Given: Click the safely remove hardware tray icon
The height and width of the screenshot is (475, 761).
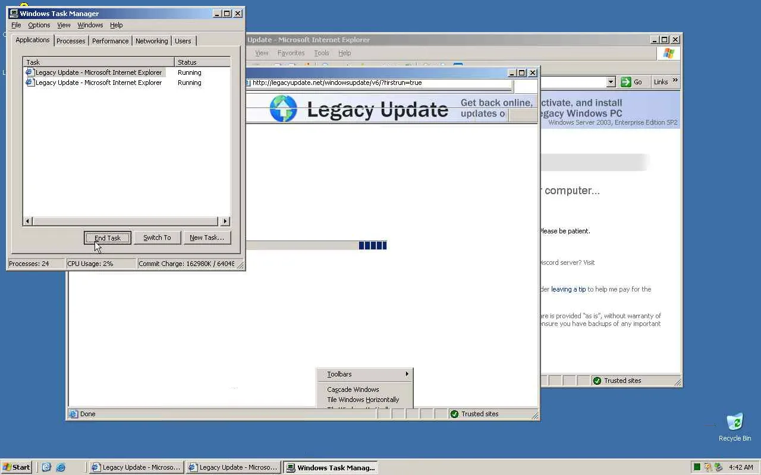Looking at the screenshot, I should 718,467.
